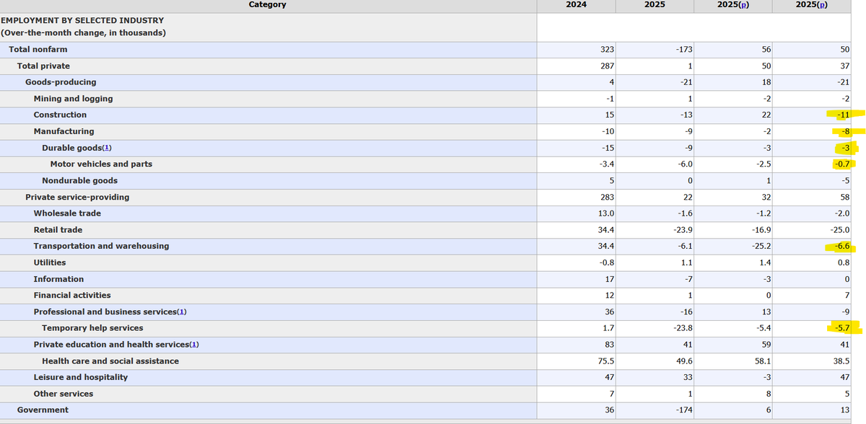Click the Construction row label
Viewport: 866px width, 424px height.
pyautogui.click(x=60, y=115)
